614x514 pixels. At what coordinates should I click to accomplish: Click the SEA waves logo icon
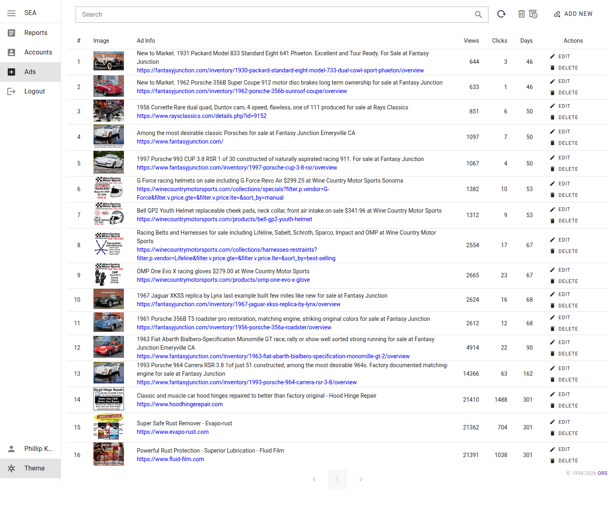[x=11, y=13]
